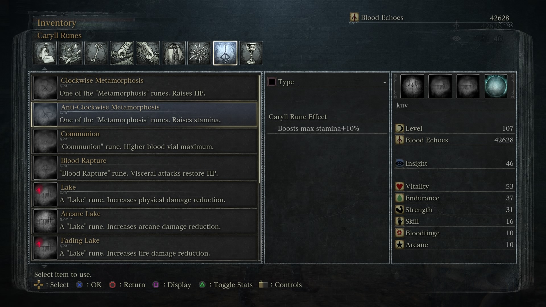Click the list scroll-up arrow
546x307 pixels.
coord(44,69)
